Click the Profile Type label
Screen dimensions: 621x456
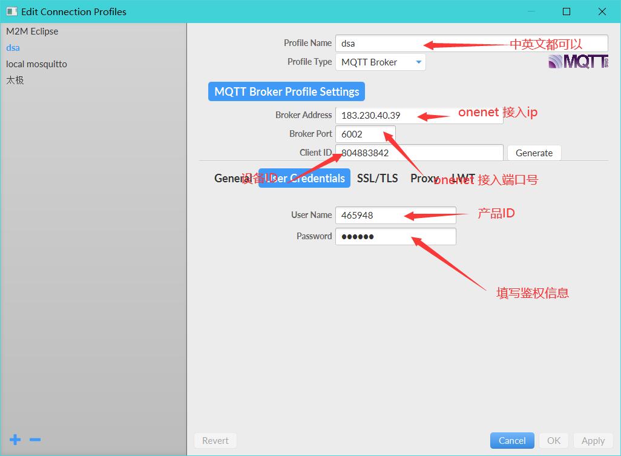tap(310, 62)
